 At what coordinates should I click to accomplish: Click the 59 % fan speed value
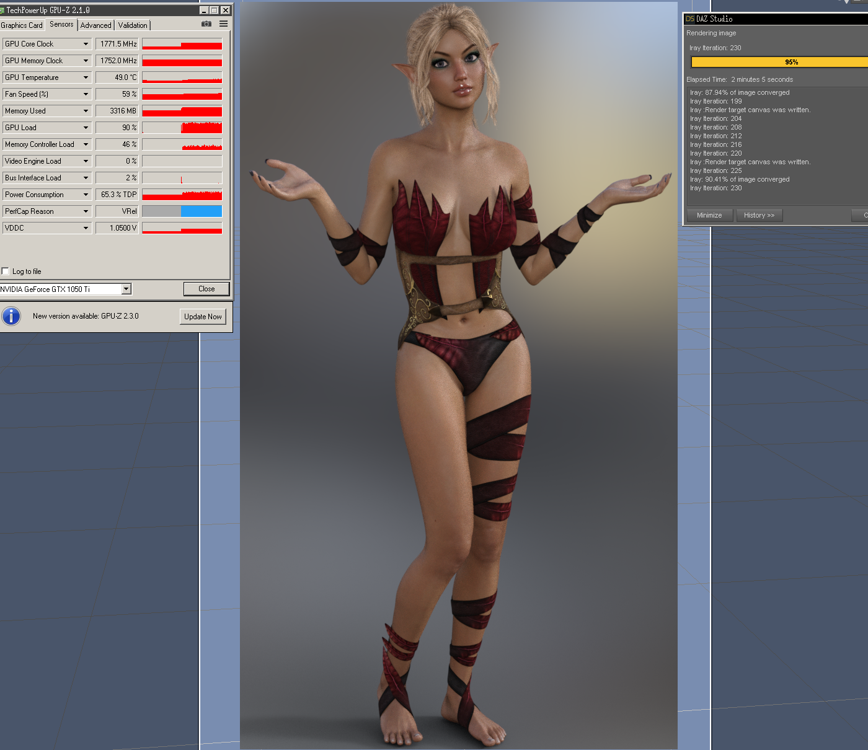pyautogui.click(x=117, y=94)
